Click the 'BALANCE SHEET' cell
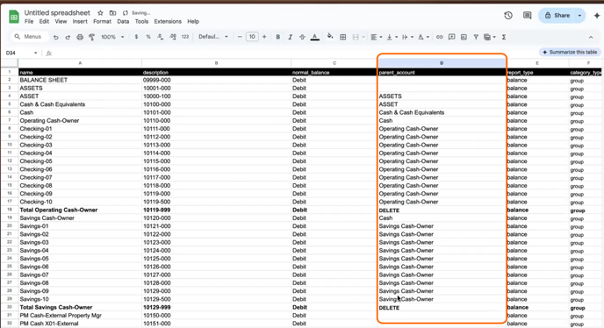The image size is (604, 328). point(80,80)
